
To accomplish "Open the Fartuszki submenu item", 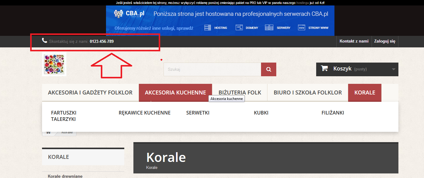I will tap(64, 113).
